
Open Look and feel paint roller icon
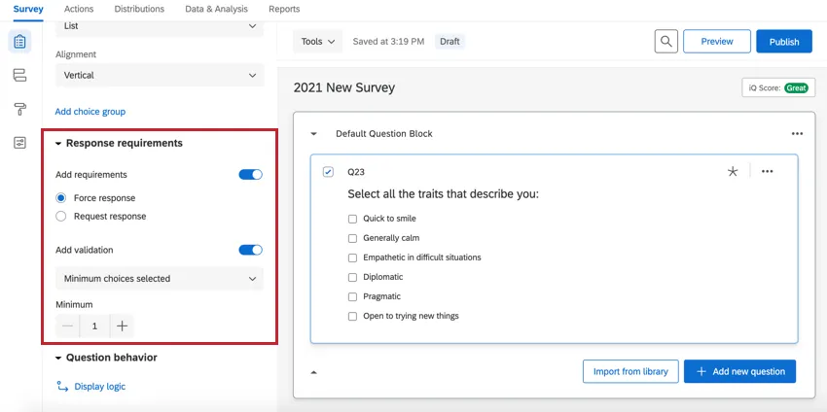(20, 108)
